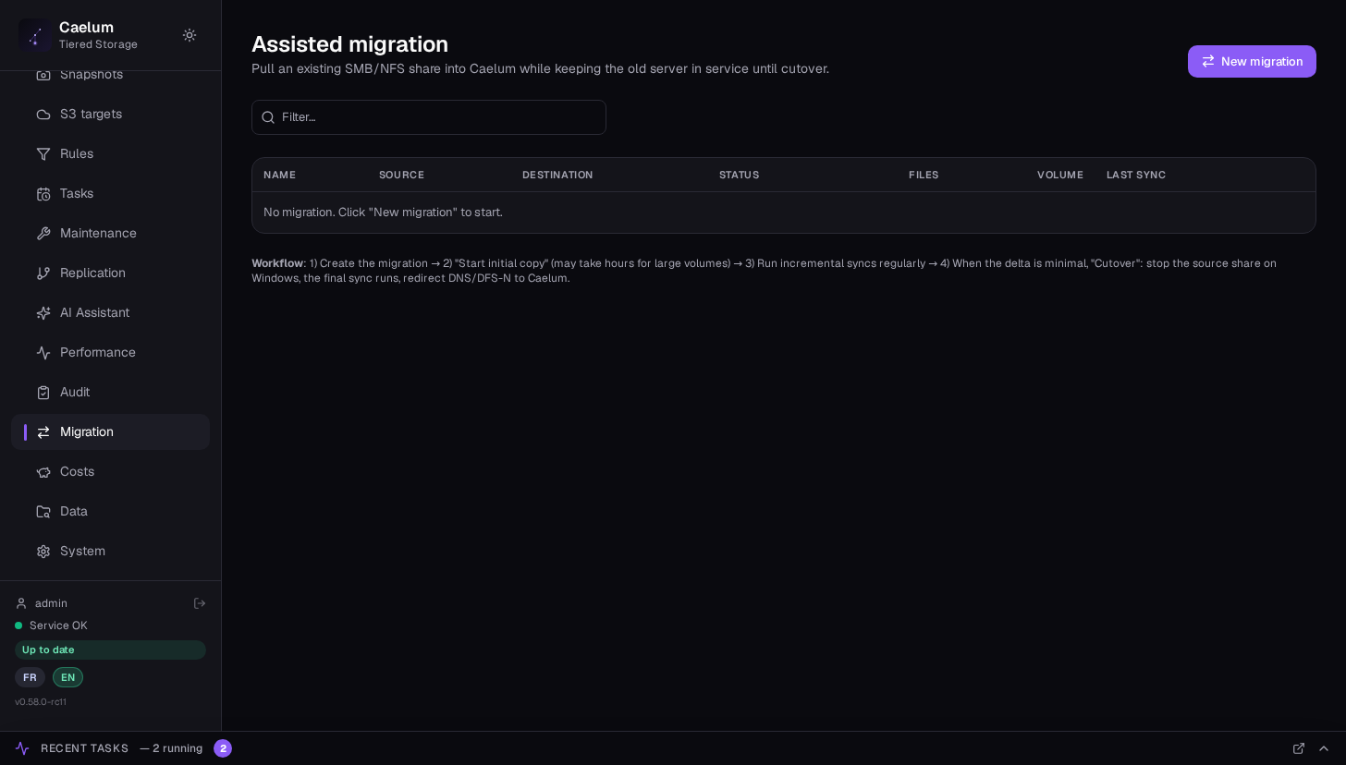
Task: Sort by the Volume column header
Action: click(x=1060, y=176)
